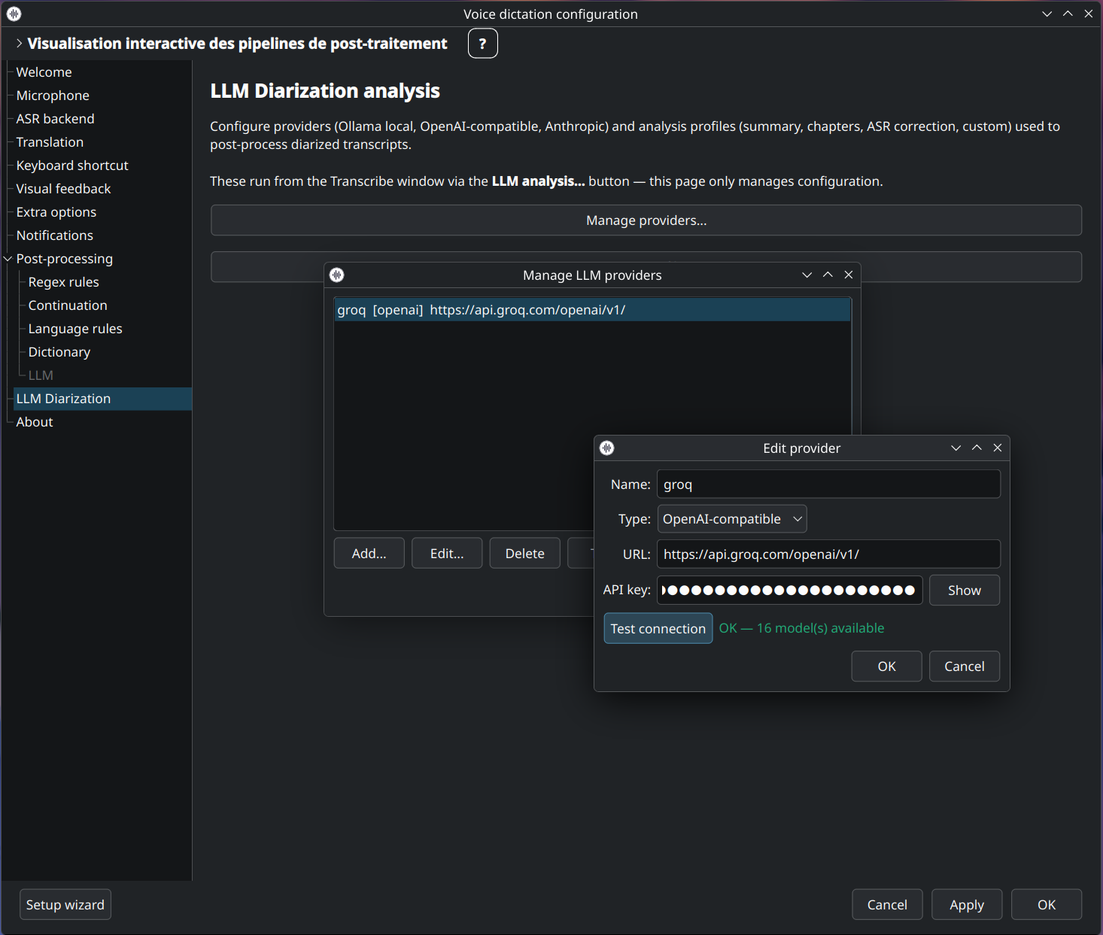This screenshot has height=935, width=1103.
Task: Open Language rules sub-item
Action: [x=75, y=329]
